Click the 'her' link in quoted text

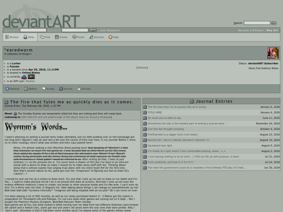pyautogui.click(x=26, y=162)
